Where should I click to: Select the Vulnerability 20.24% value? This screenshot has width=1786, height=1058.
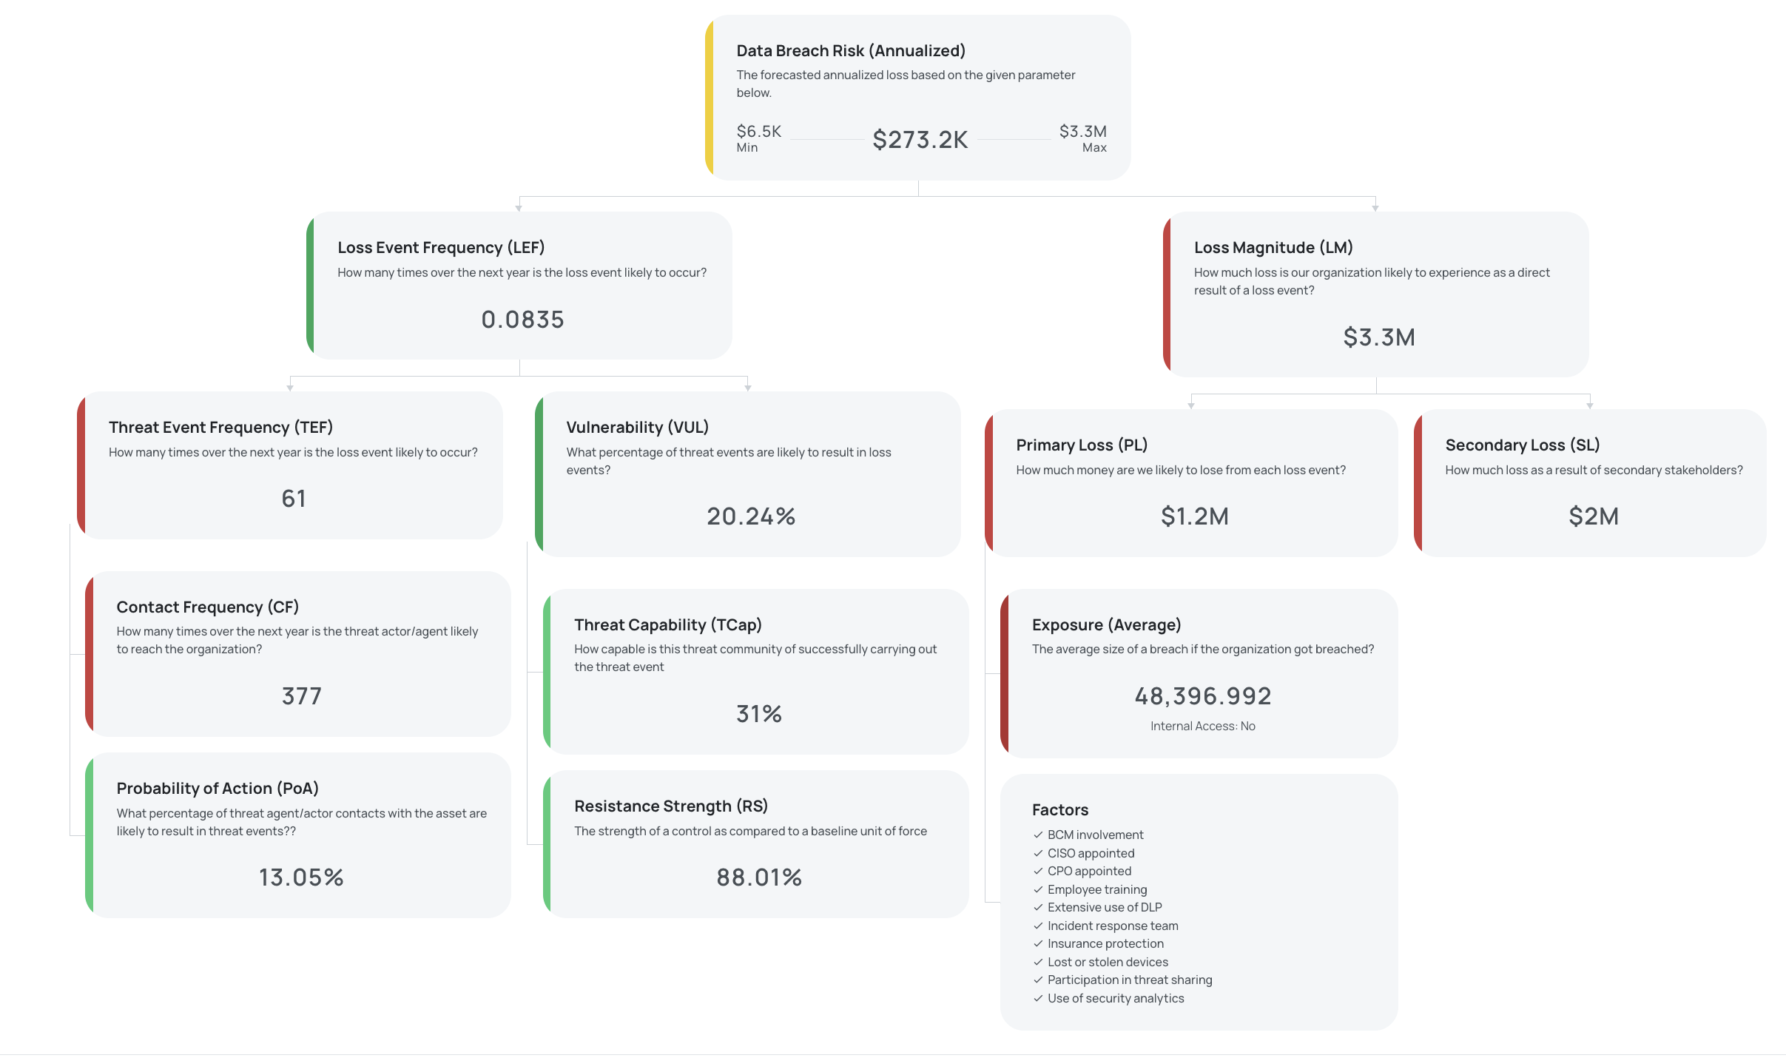click(x=750, y=516)
